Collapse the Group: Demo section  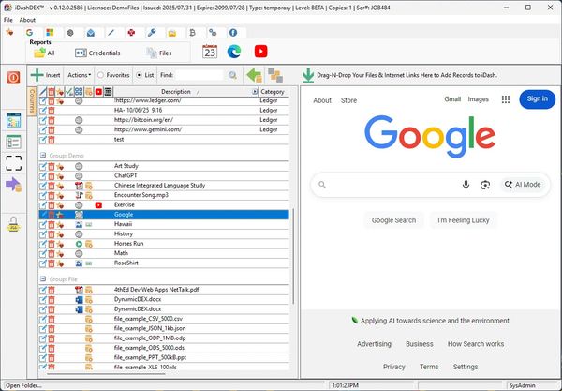coord(43,154)
